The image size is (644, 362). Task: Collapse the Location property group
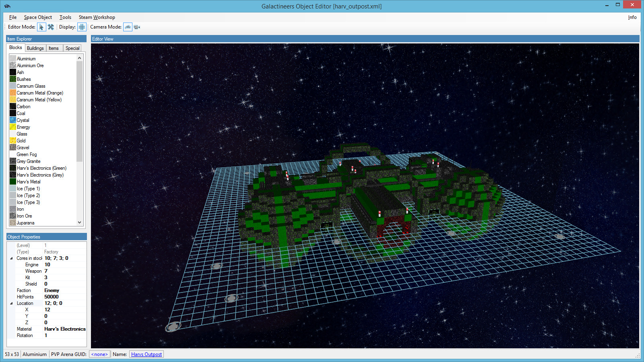[11, 303]
